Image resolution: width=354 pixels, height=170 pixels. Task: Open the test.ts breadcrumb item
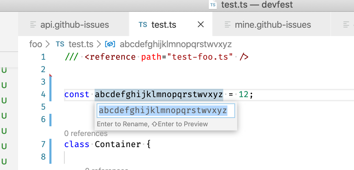pyautogui.click(x=81, y=44)
